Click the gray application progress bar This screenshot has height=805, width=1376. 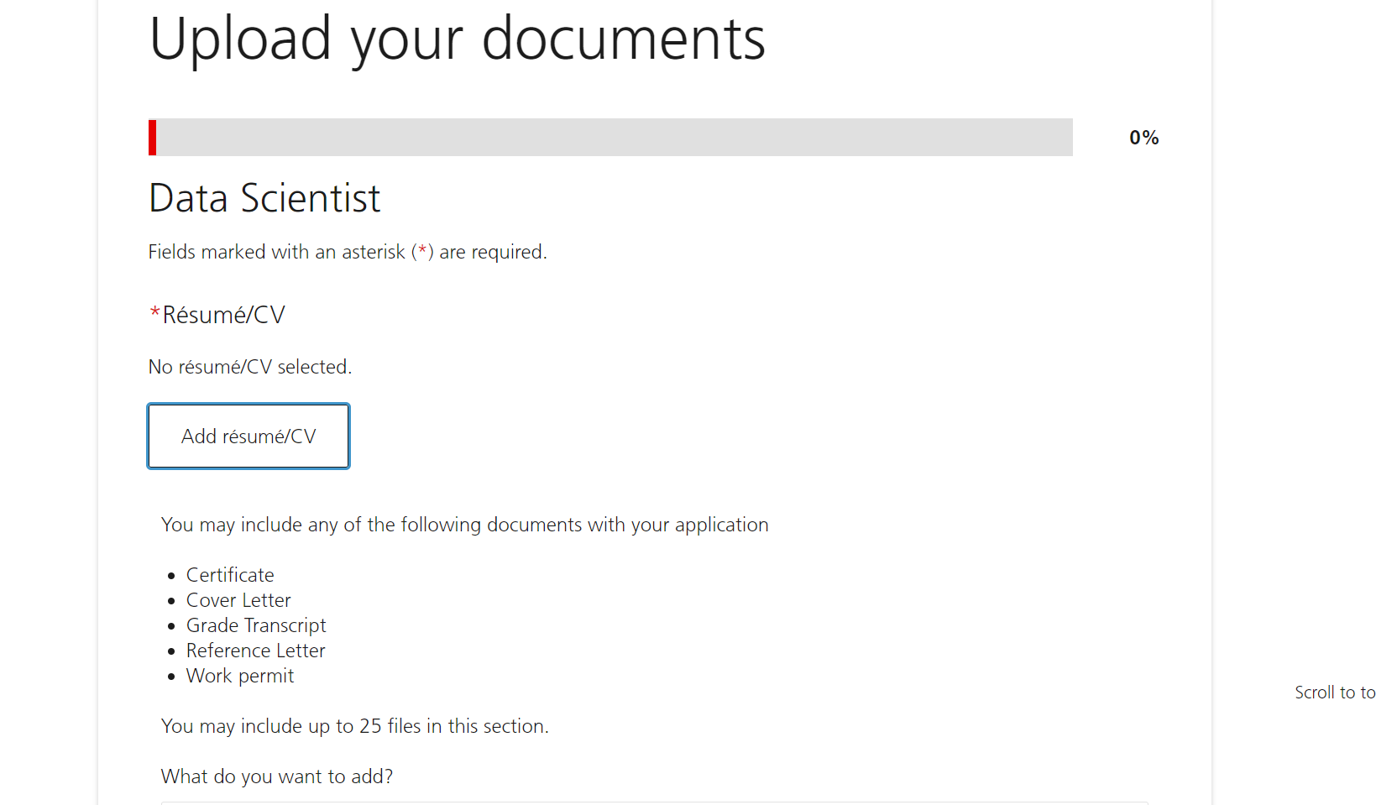613,138
